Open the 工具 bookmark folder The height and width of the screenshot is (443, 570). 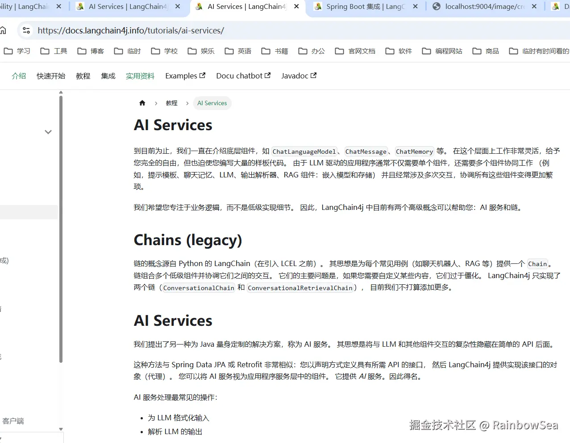pyautogui.click(x=54, y=51)
